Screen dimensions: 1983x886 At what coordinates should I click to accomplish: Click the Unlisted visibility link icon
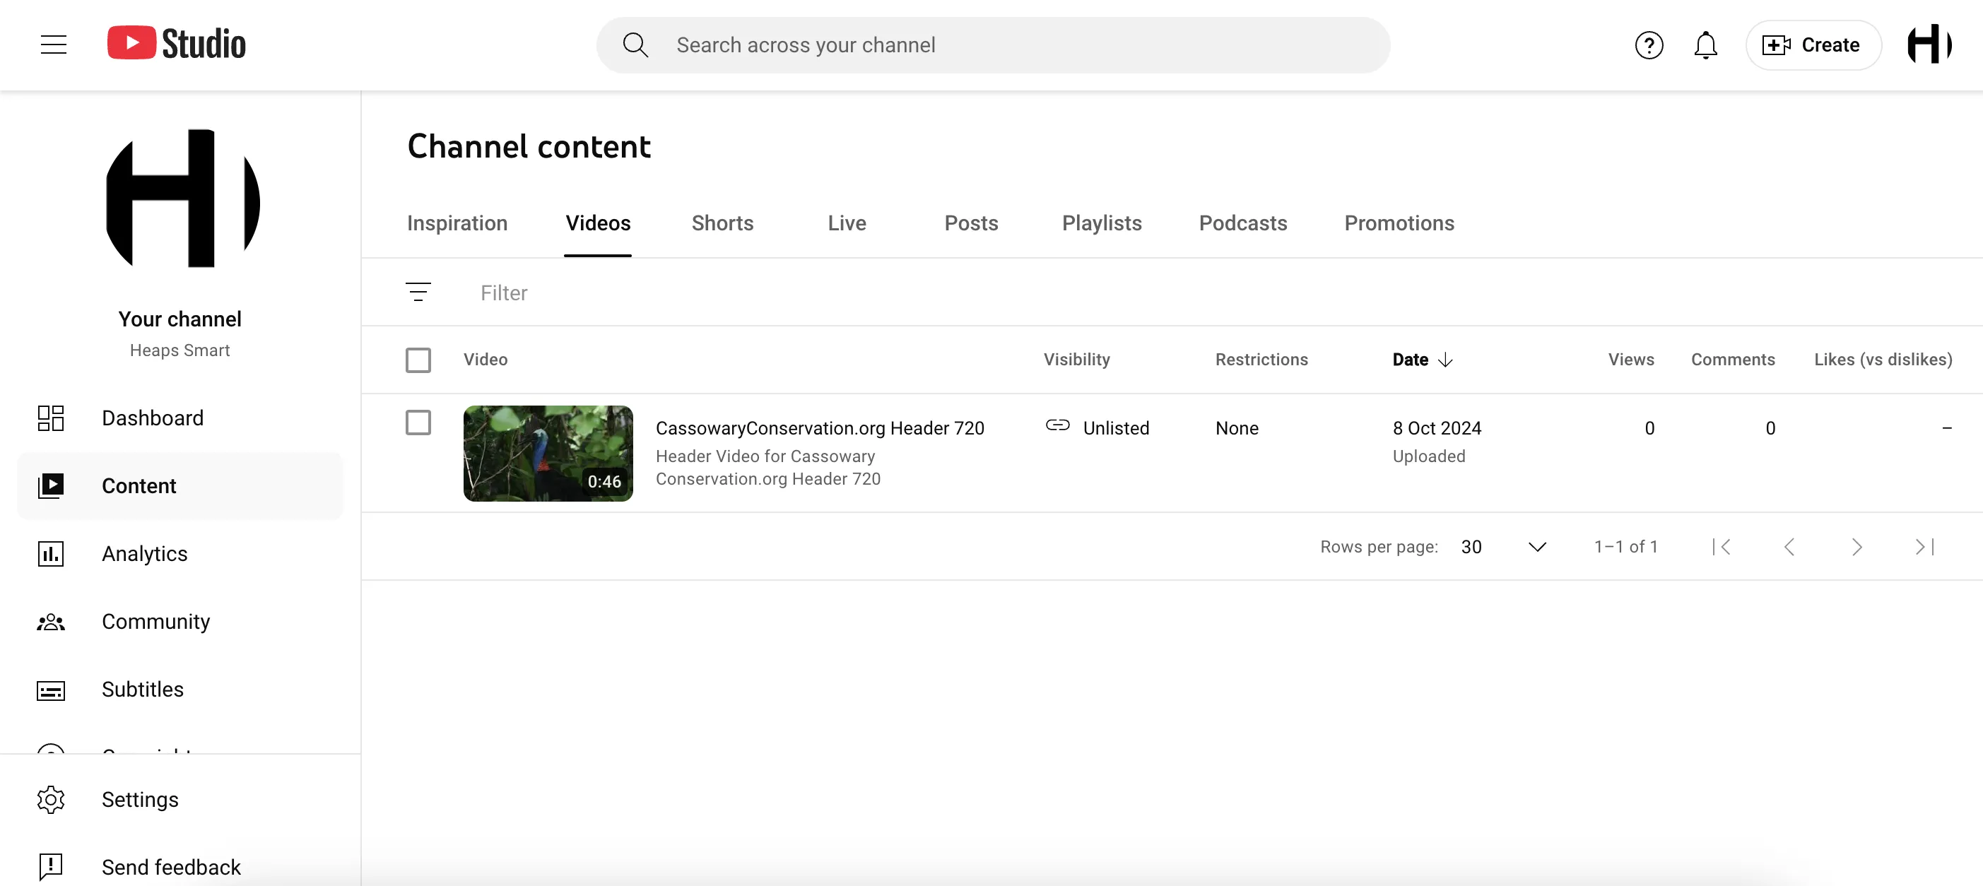(1057, 425)
